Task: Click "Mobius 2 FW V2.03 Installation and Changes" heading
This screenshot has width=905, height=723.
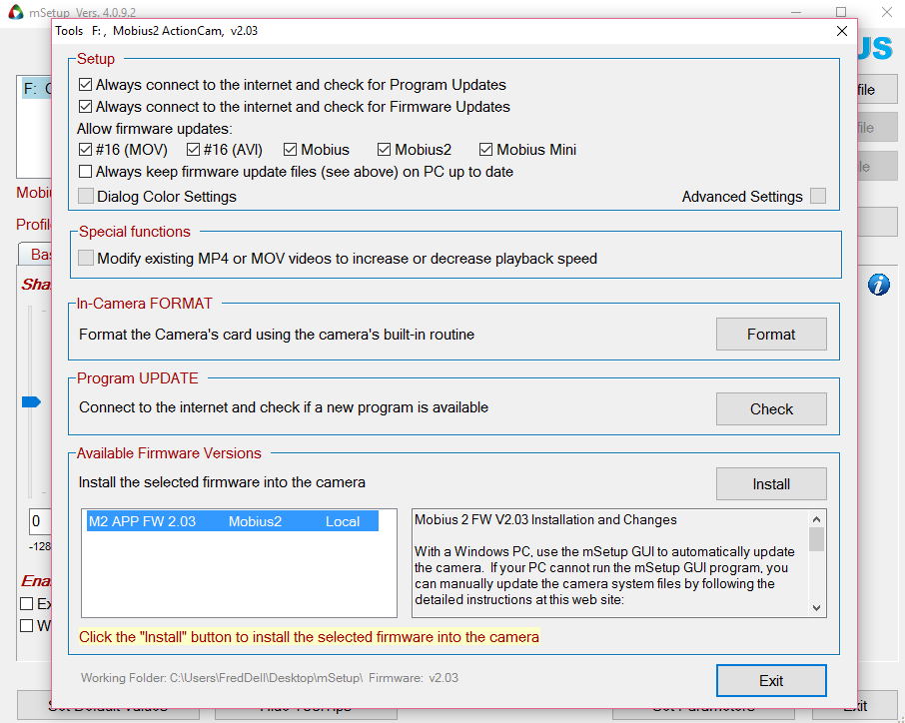Action: click(x=545, y=520)
